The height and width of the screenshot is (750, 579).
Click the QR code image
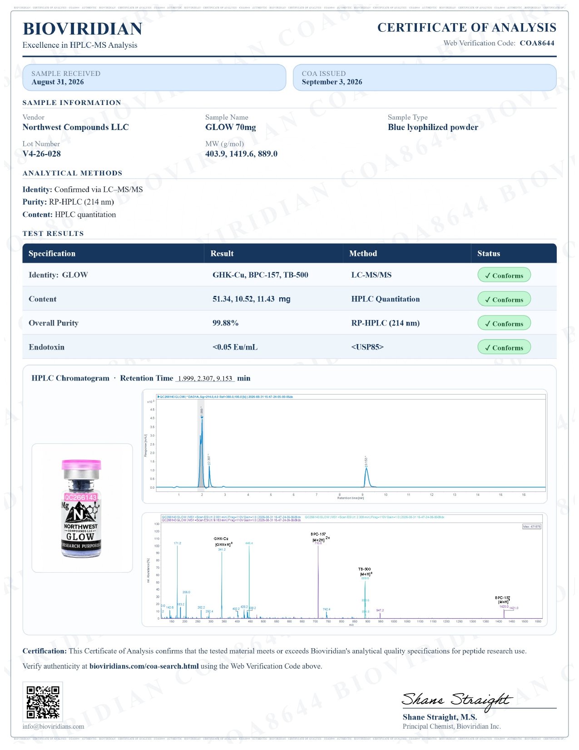click(x=43, y=702)
